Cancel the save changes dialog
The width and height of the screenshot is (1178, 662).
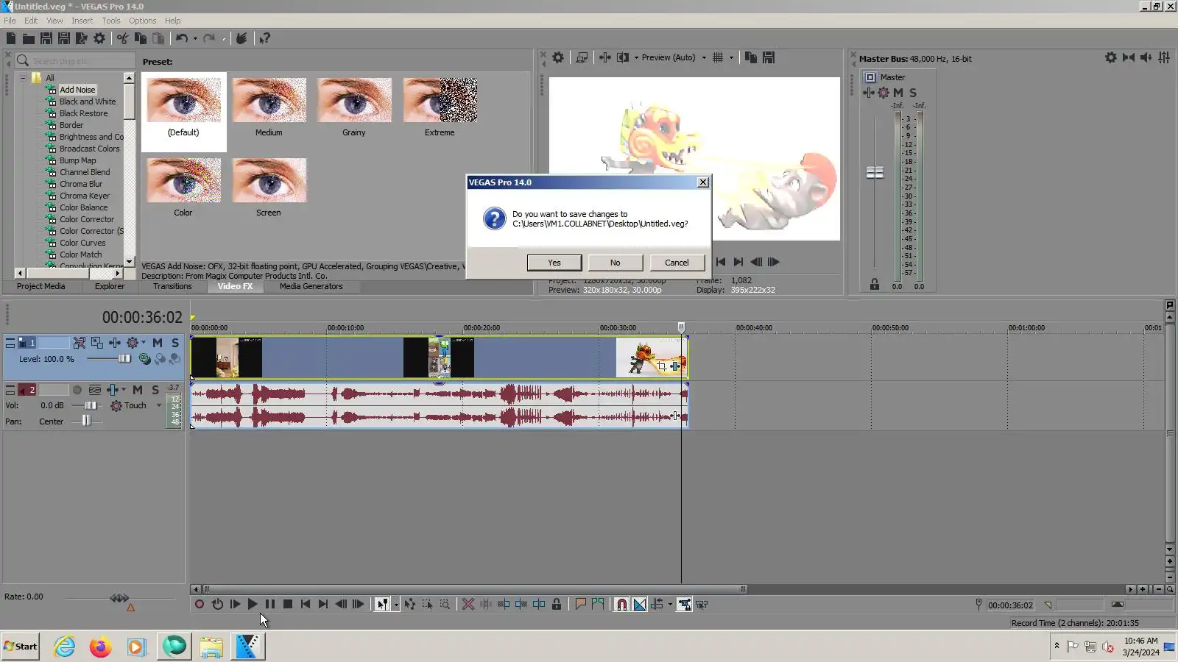click(x=677, y=263)
